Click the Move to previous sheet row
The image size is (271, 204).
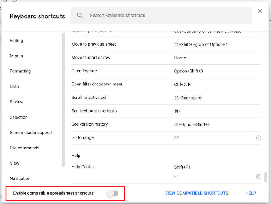click(x=166, y=45)
